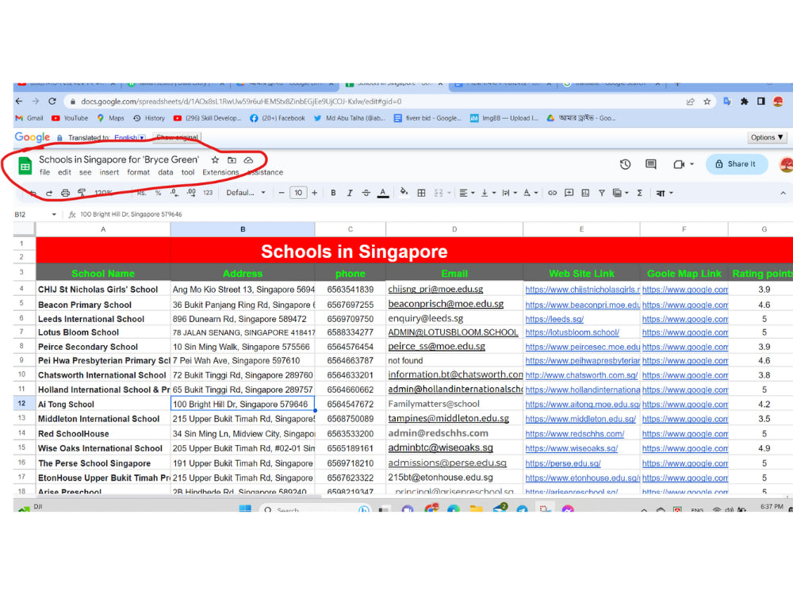Click the Share It button
793x595 pixels.
coord(737,164)
